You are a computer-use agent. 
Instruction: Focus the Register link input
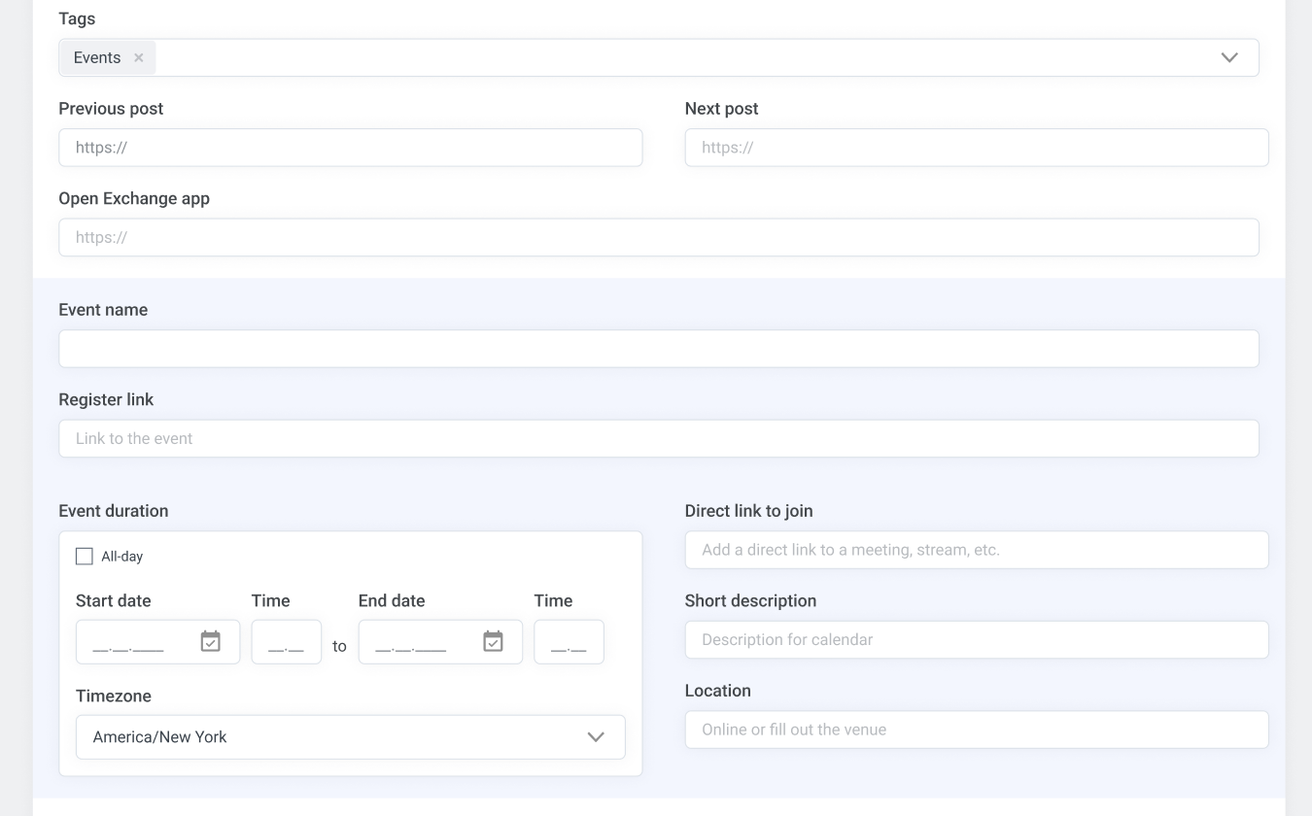point(658,439)
